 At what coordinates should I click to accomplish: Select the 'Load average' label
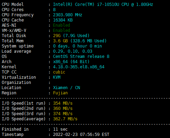(x=16, y=51)
